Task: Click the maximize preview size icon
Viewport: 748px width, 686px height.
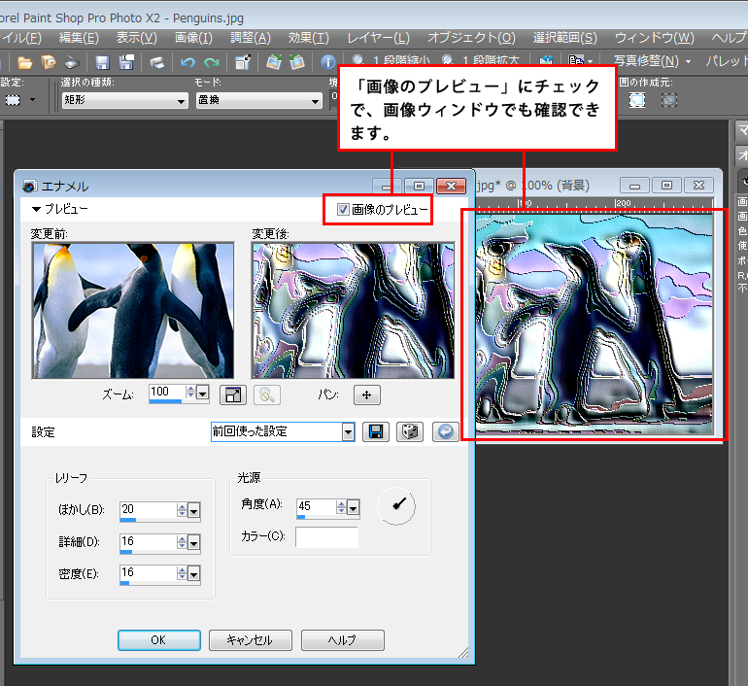Action: click(x=233, y=395)
